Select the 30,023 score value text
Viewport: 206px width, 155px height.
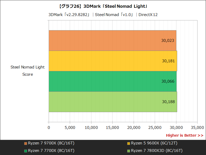click(168, 40)
